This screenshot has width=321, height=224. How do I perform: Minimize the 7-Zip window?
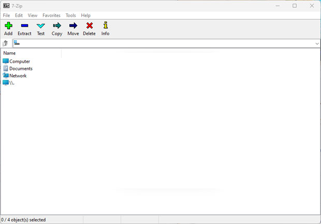[x=278, y=6]
